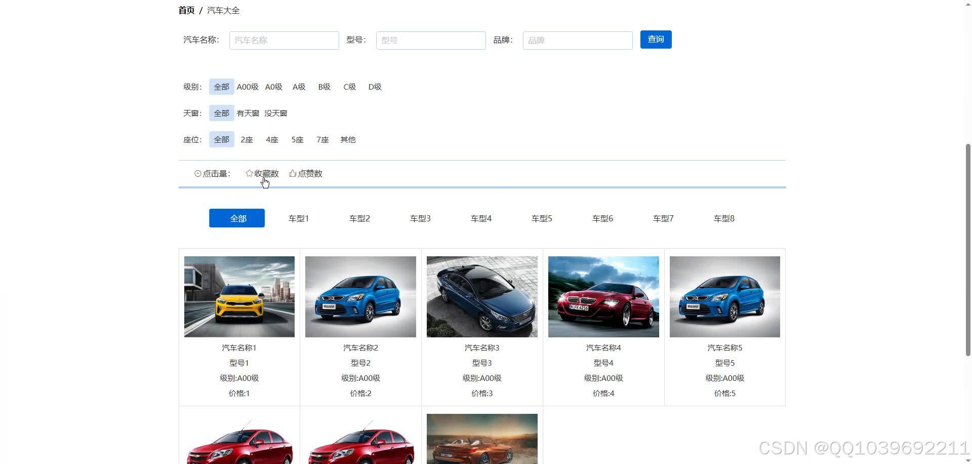The height and width of the screenshot is (464, 972).
Task: Choose 没天窗 sunroof filter
Action: tap(275, 113)
